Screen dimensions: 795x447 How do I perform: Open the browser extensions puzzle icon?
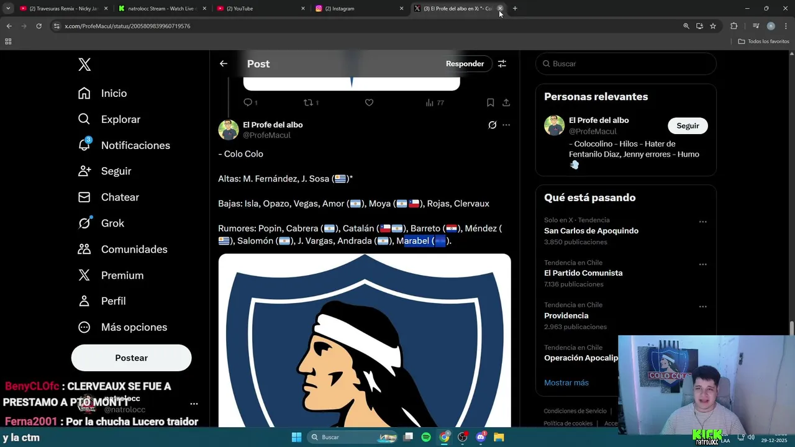click(x=734, y=26)
